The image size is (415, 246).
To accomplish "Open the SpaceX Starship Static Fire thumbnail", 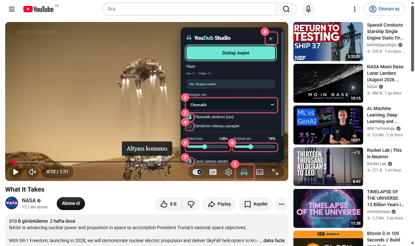I will coord(328,41).
